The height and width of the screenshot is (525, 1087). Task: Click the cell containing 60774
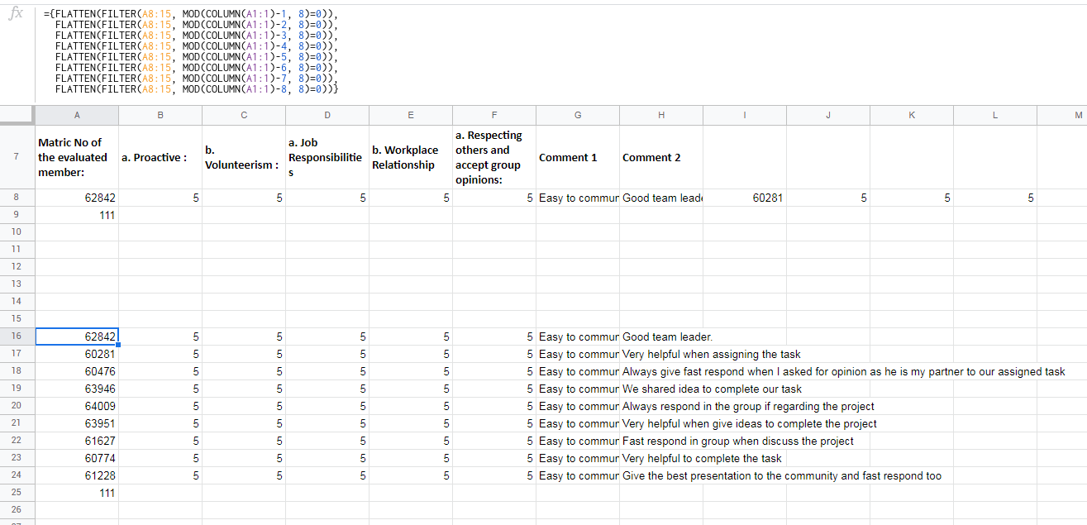(x=77, y=458)
